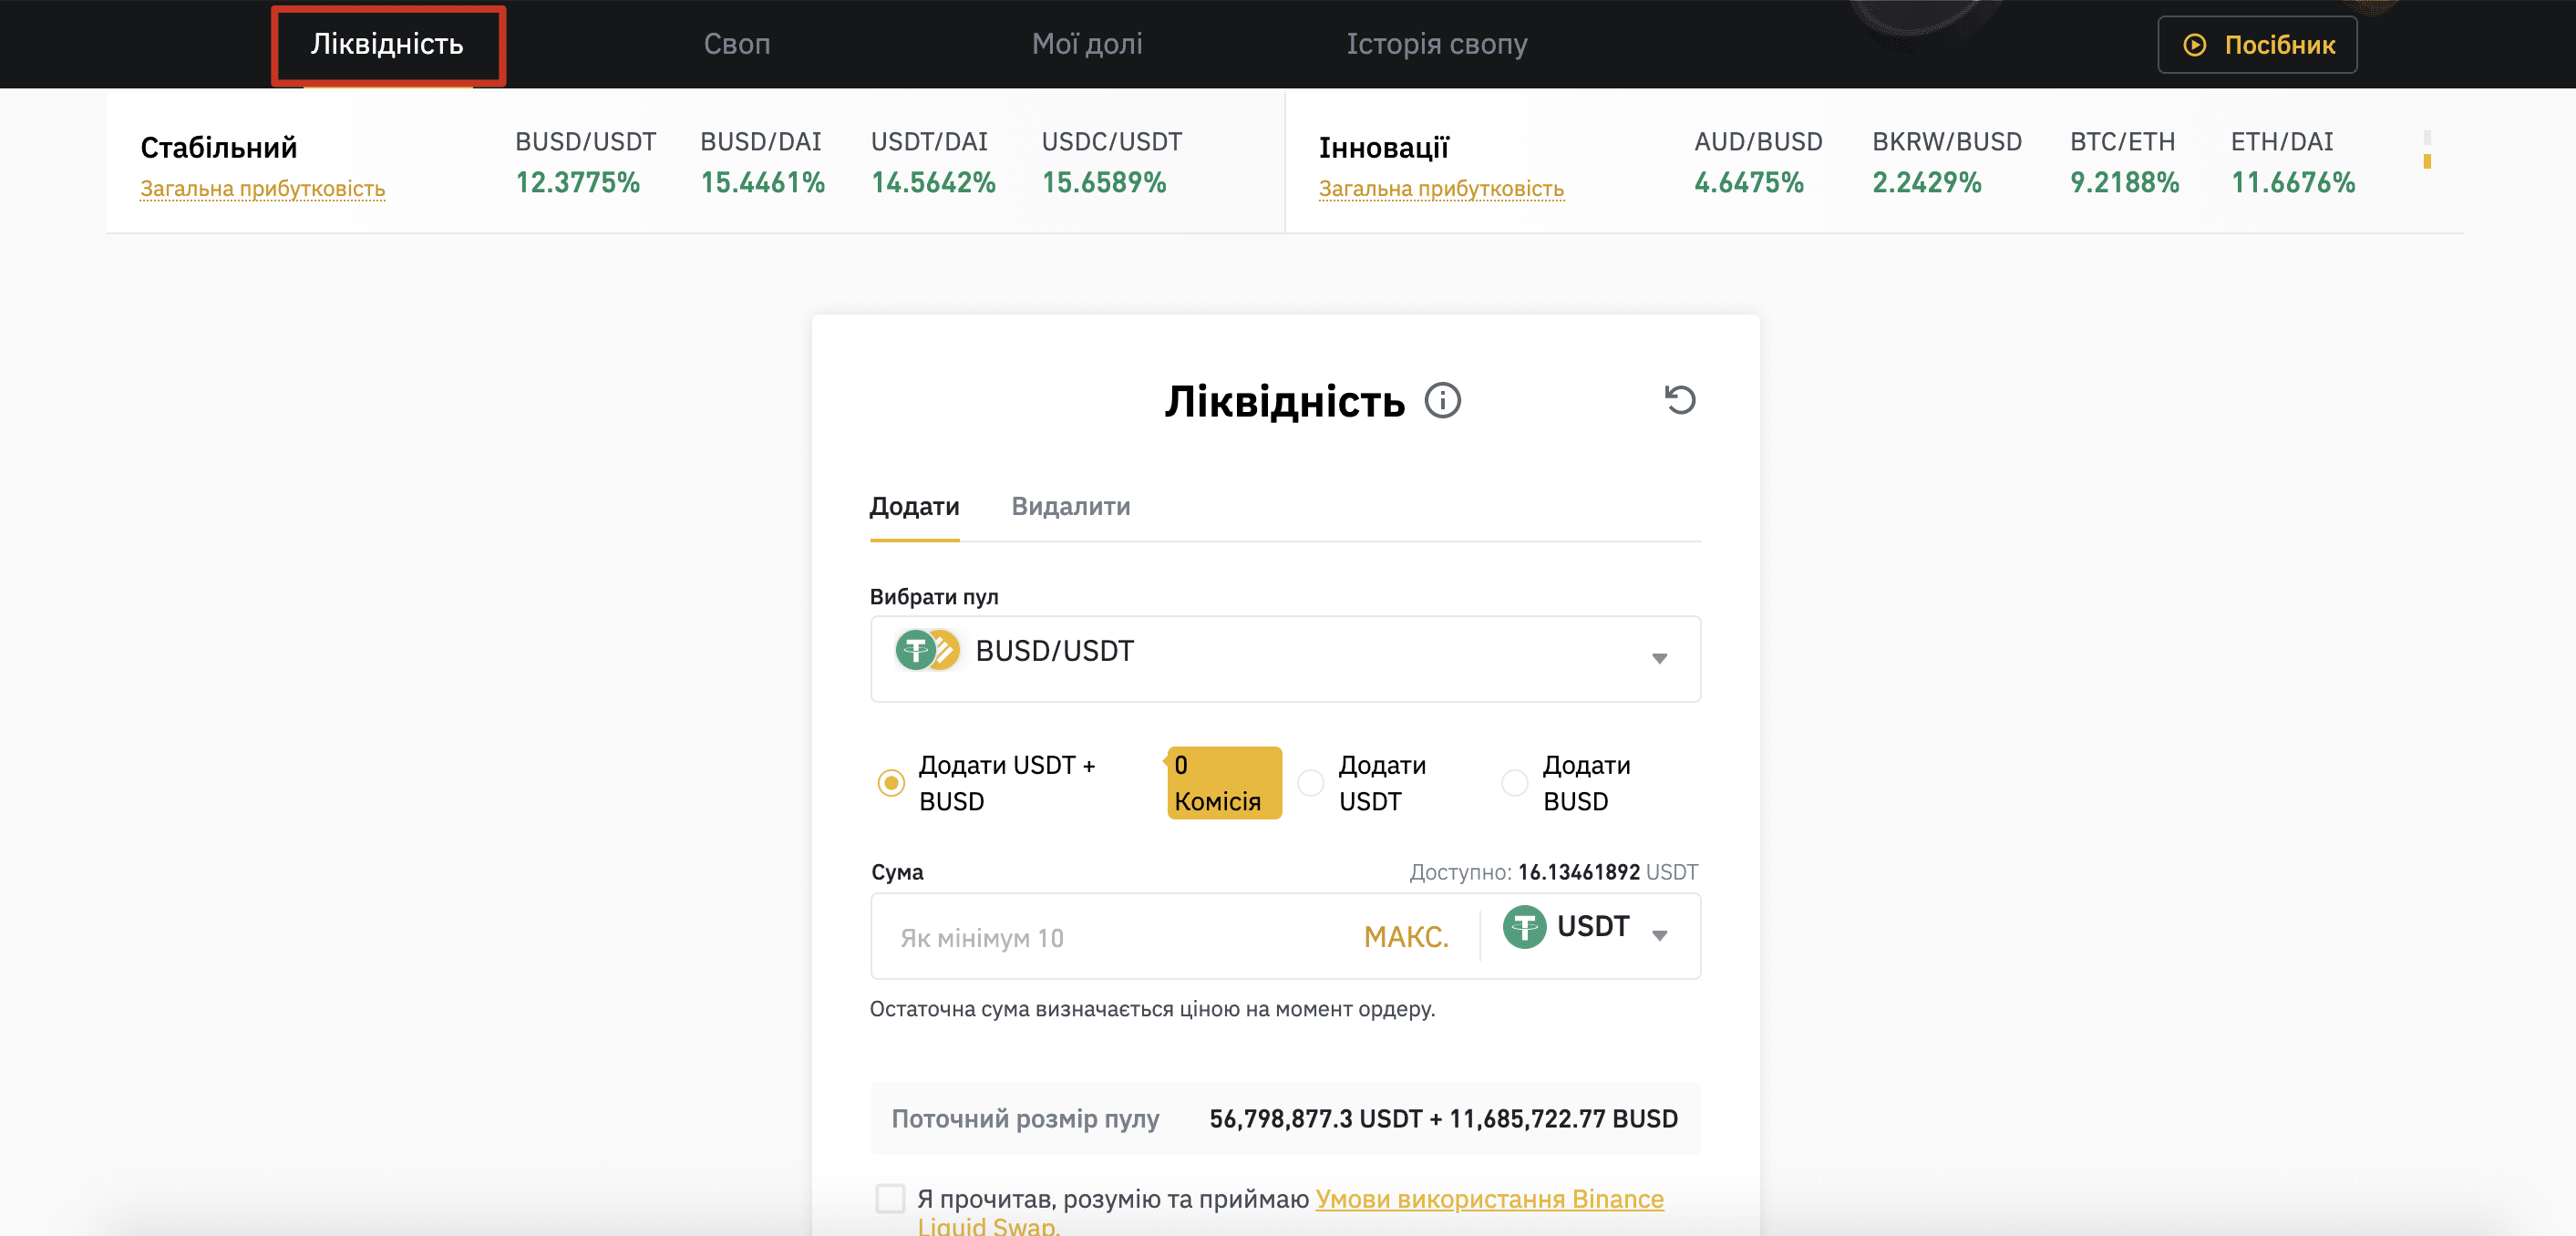Viewport: 2576px width, 1236px height.
Task: Select the AUD/BUSD 4.6475% pool
Action: [1758, 162]
